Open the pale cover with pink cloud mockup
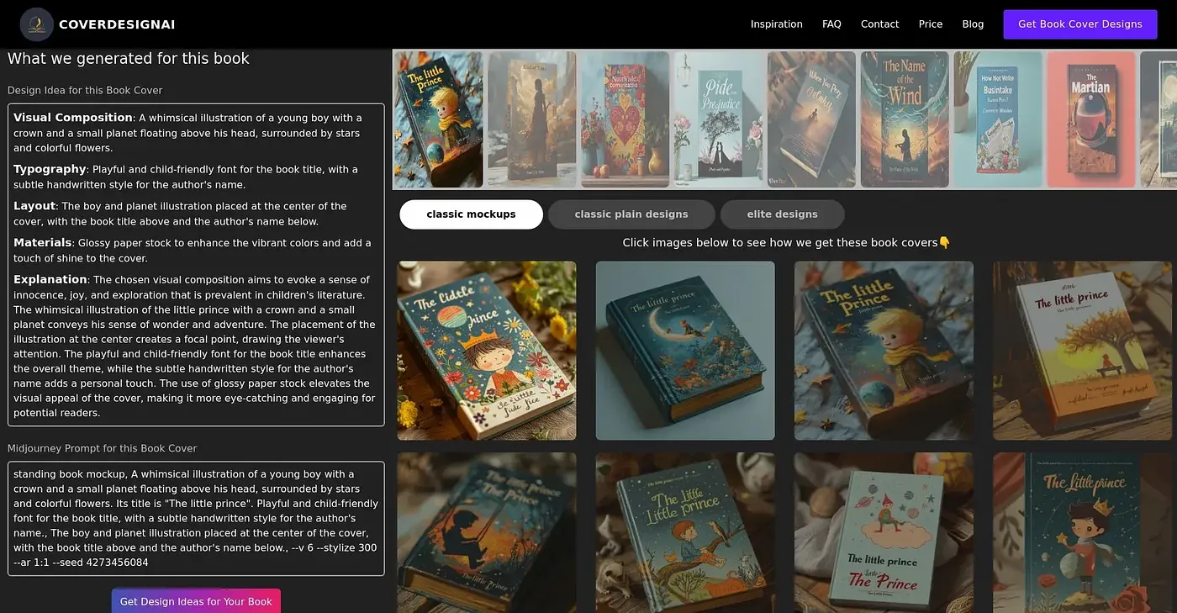 point(884,533)
